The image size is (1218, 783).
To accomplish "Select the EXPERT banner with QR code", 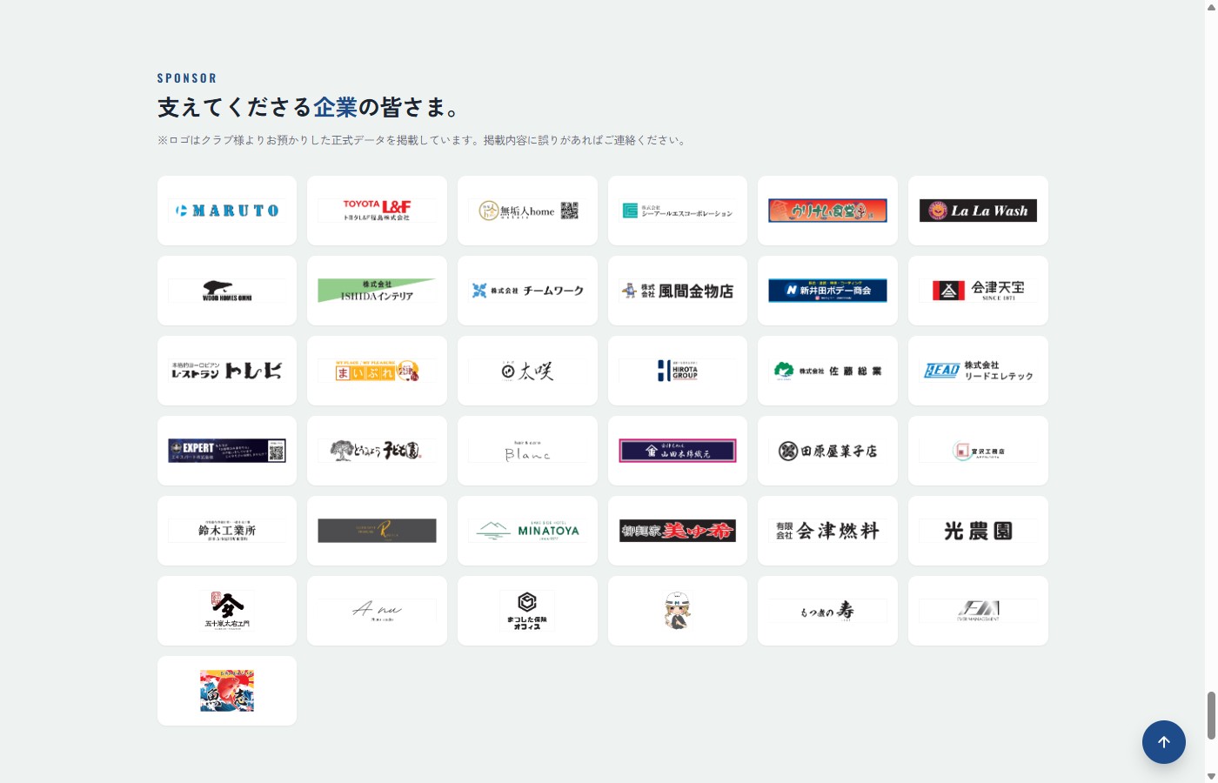I will [x=227, y=451].
